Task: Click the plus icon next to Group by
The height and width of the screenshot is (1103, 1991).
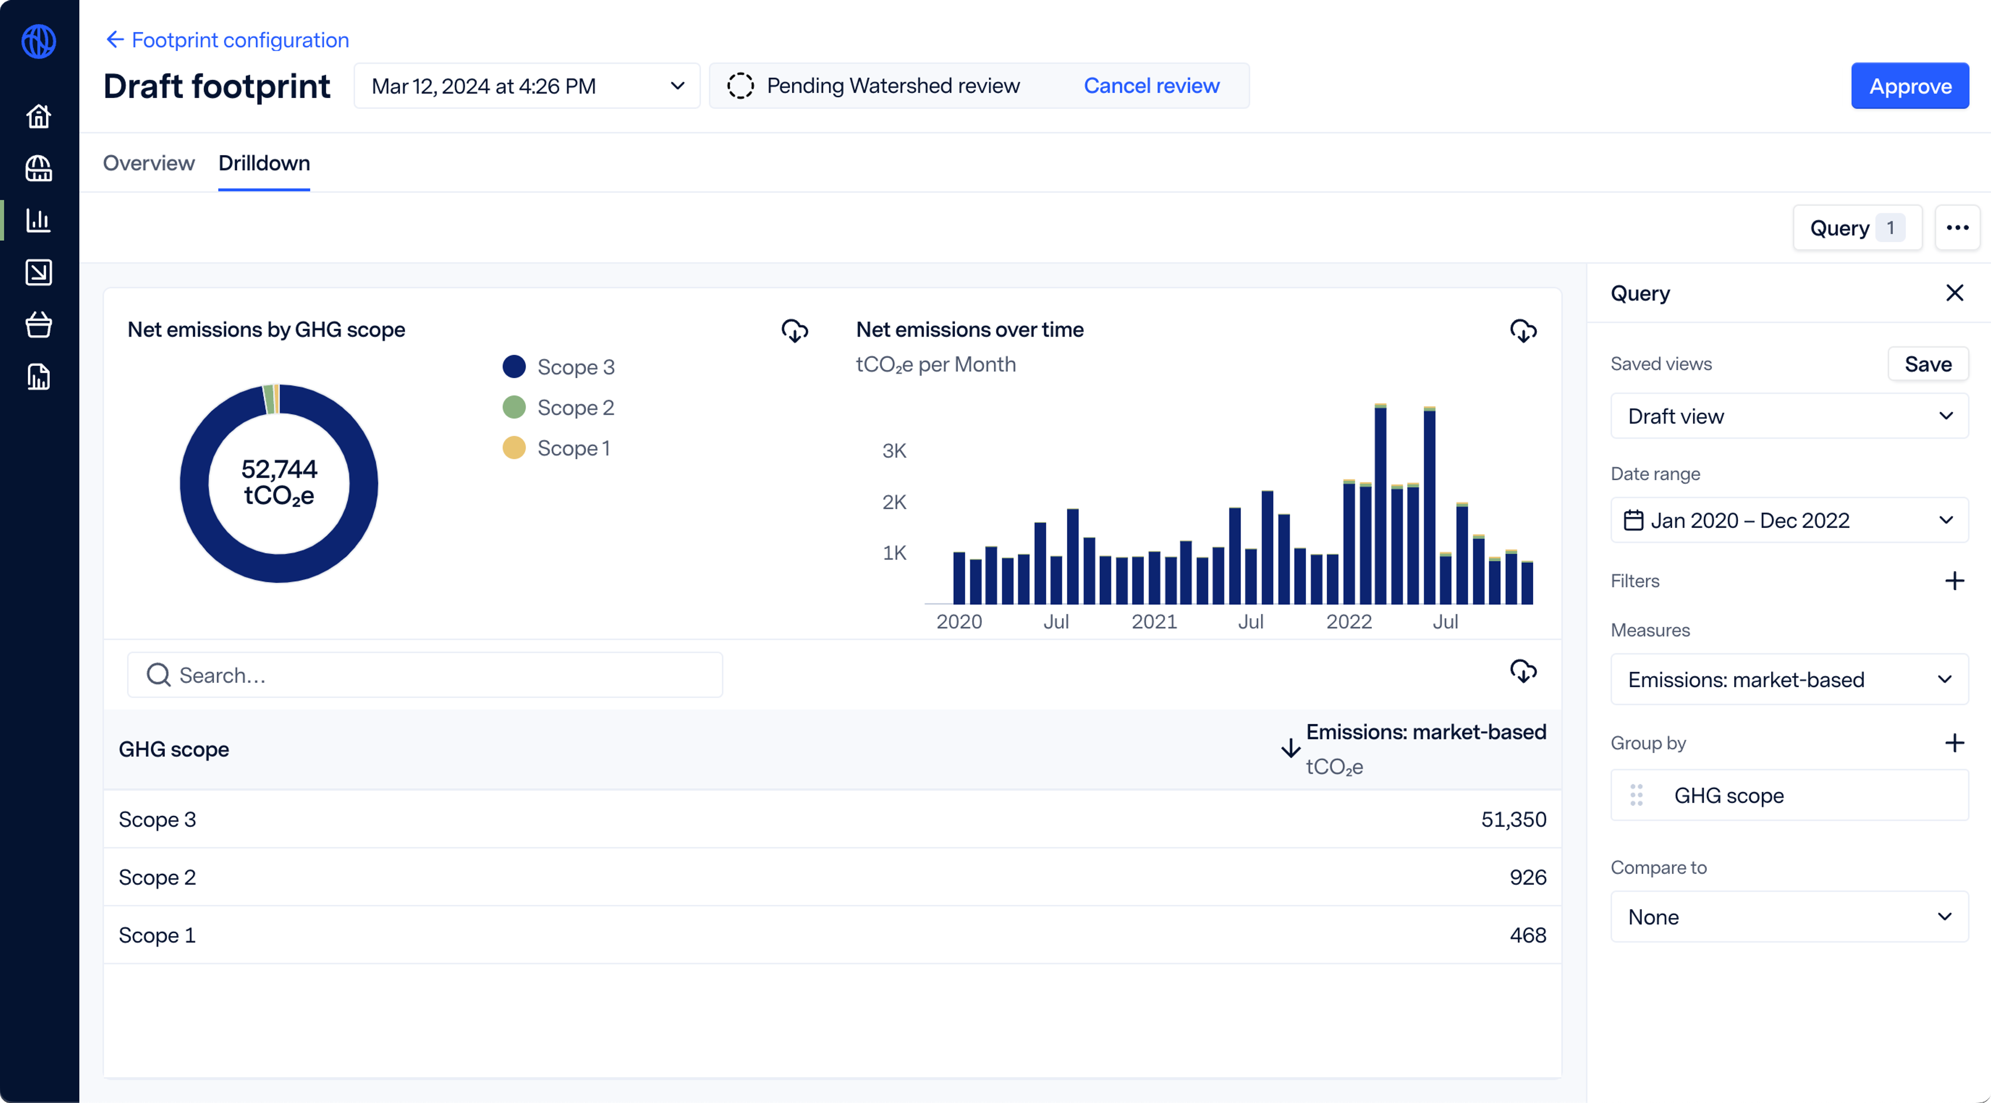Action: click(x=1954, y=743)
